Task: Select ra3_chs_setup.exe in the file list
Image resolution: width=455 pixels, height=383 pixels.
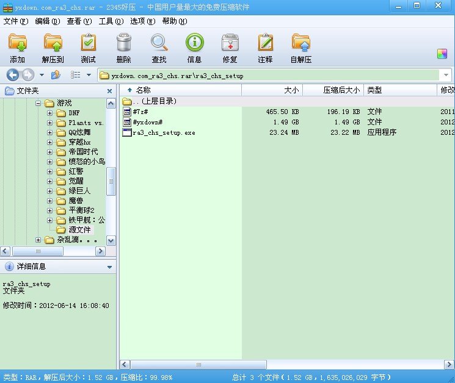Action: (x=164, y=132)
